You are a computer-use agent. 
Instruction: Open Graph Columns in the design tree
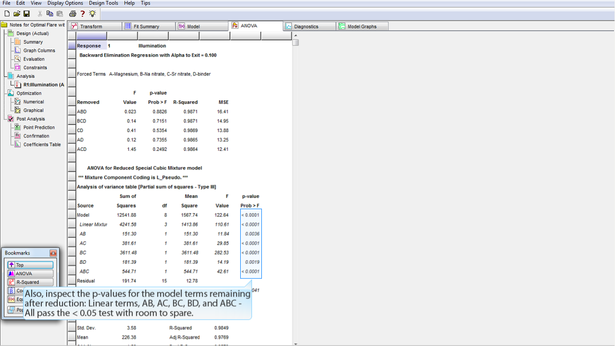(39, 50)
